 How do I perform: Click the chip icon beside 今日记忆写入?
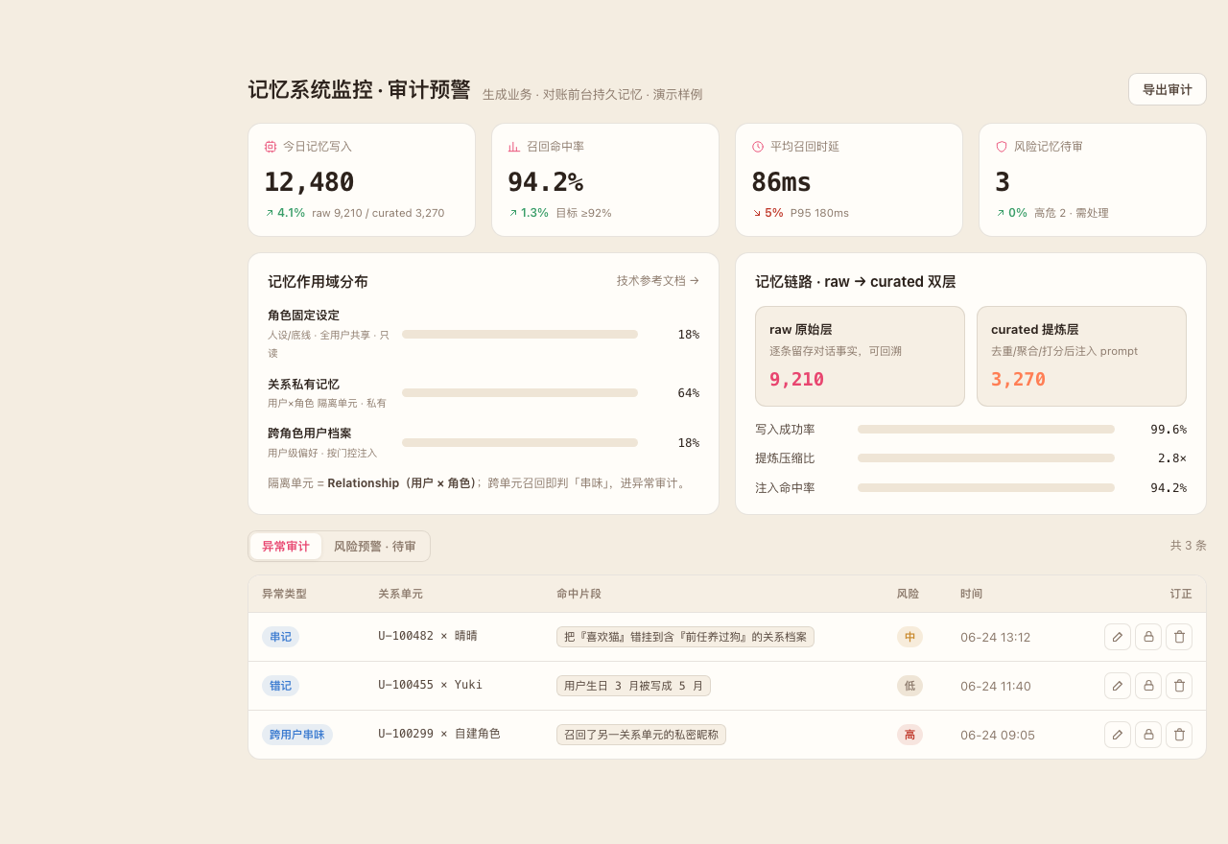tap(271, 147)
